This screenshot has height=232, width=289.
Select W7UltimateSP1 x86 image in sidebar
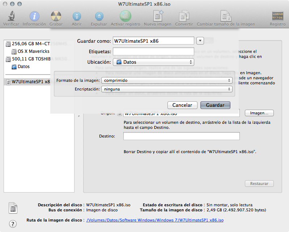pos(28,82)
